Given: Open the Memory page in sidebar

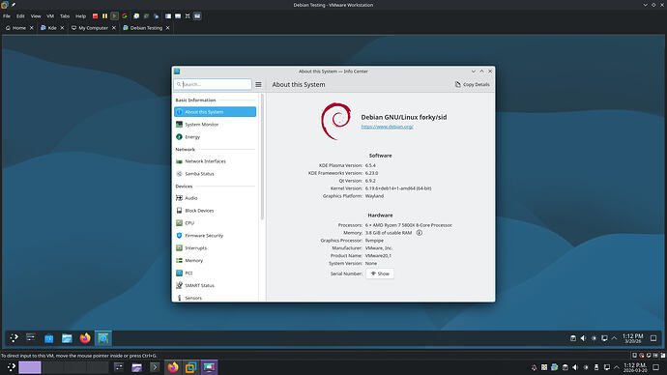Looking at the screenshot, I should [216, 261].
